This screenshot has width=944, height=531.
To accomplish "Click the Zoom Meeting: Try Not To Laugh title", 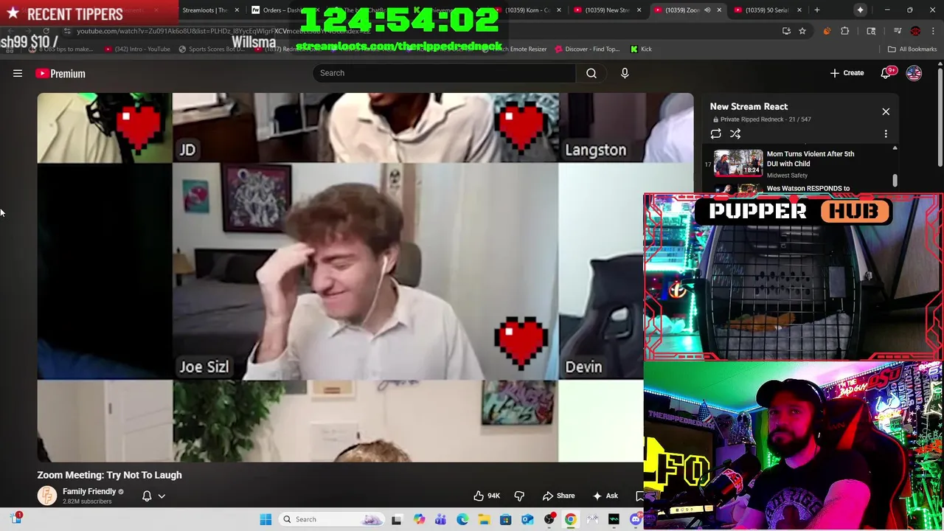I will coord(109,475).
